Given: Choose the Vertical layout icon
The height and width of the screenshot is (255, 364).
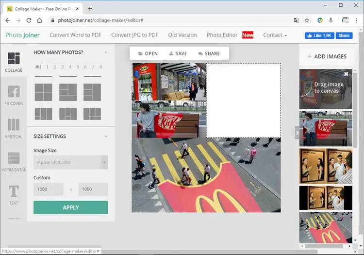Looking at the screenshot, I should 14,125.
